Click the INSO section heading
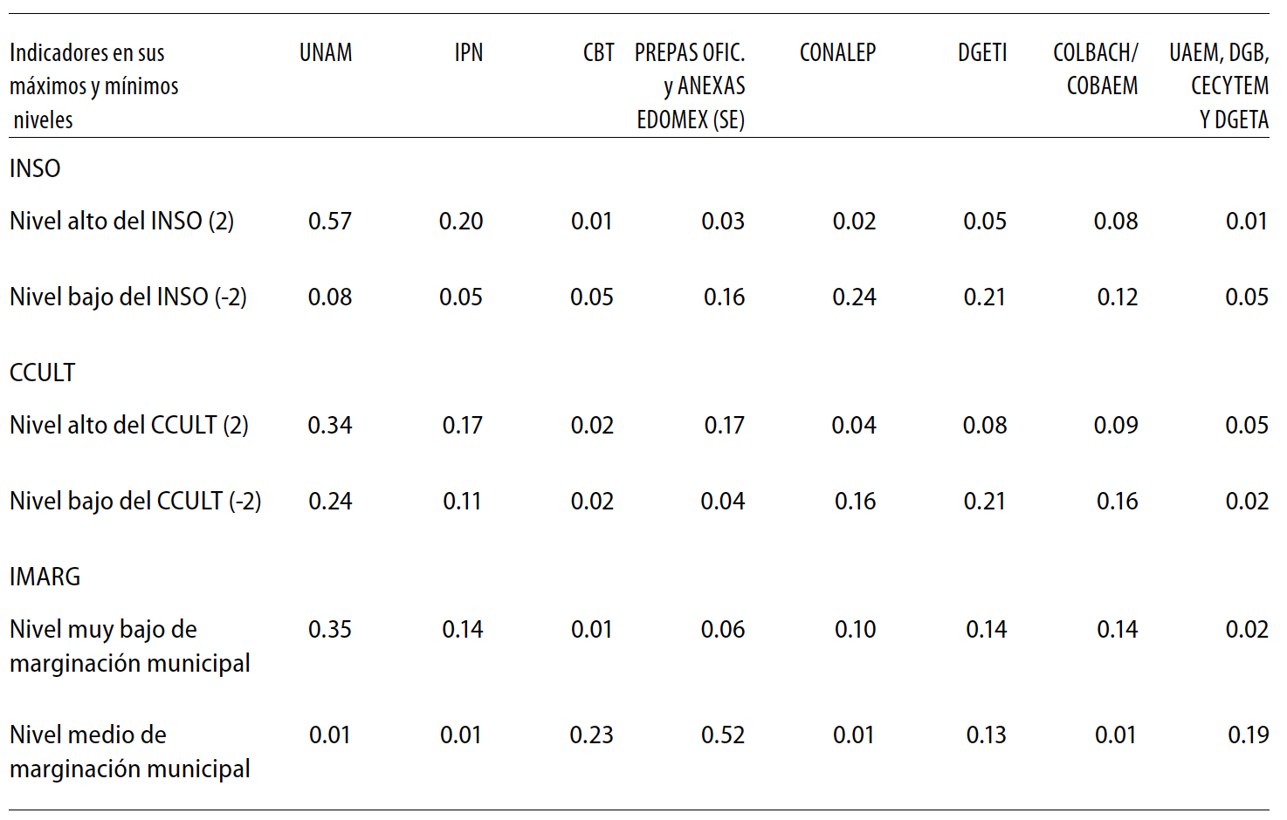1287x820 pixels. [x=35, y=168]
